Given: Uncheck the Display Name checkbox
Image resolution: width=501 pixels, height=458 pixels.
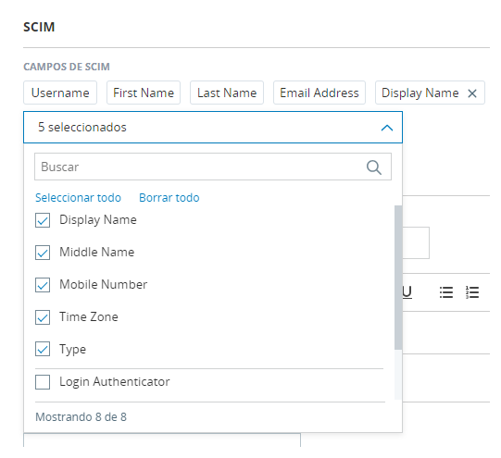Looking at the screenshot, I should [x=43, y=220].
